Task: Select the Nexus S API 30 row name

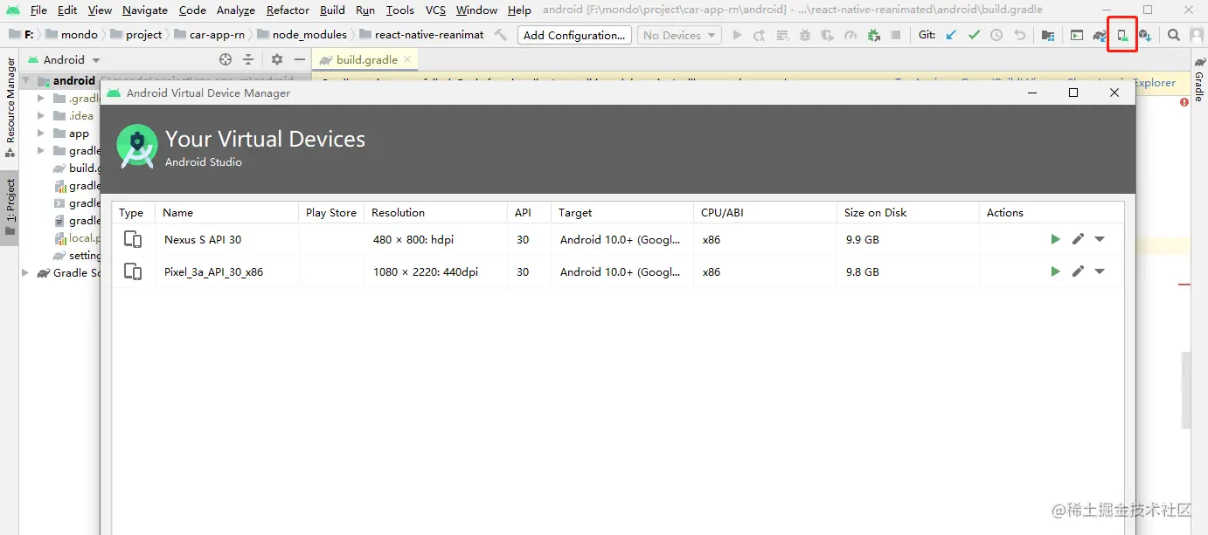Action: click(x=203, y=239)
